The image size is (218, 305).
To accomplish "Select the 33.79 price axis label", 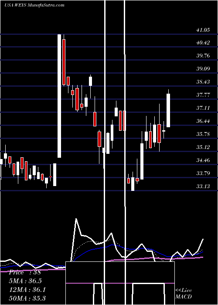I will (203, 173).
